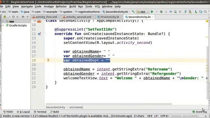
Task: Open the app run configuration dropdown
Action: (143, 12)
